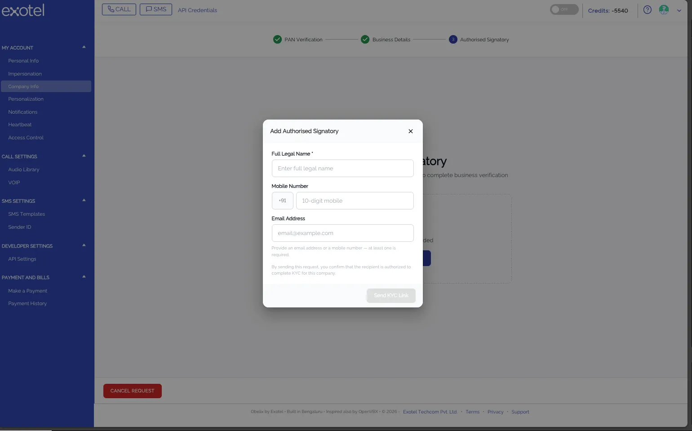Close the Add Authorised Signatory dialog
Image resolution: width=692 pixels, height=431 pixels.
pos(410,131)
